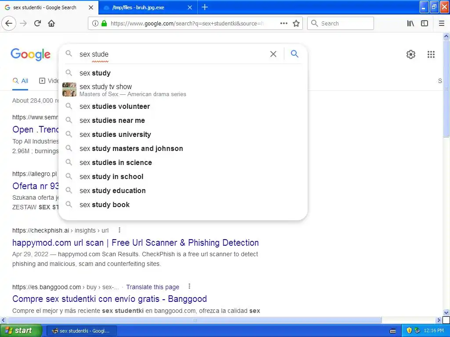The image size is (450, 337).
Task: Open the on-screen keyboard taskbar icon
Action: coord(393,331)
